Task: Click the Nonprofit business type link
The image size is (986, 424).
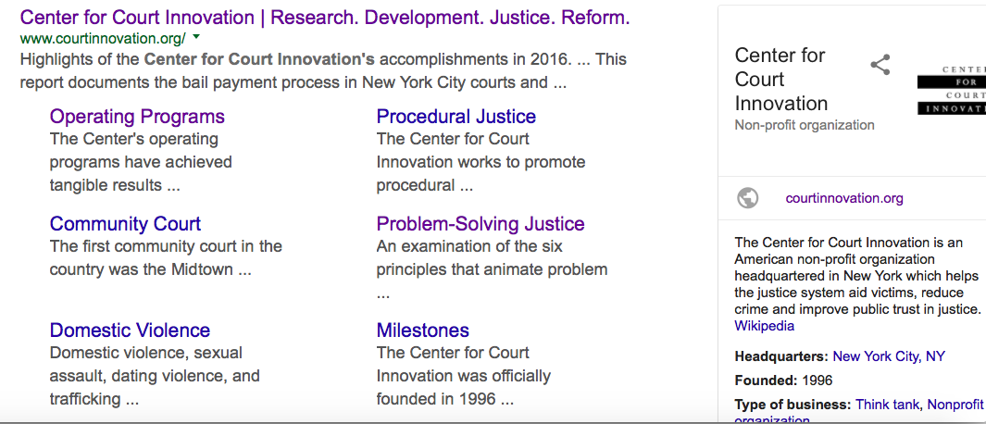Action: coord(955,405)
